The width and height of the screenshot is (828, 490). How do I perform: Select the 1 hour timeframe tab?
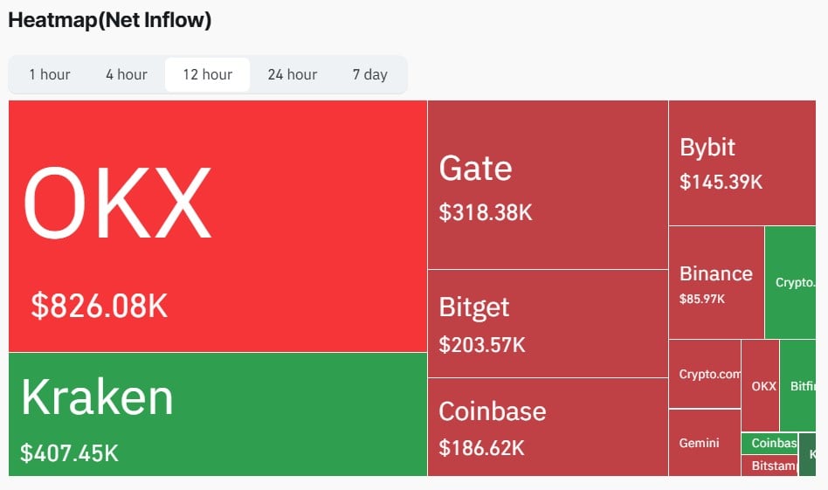pos(50,74)
